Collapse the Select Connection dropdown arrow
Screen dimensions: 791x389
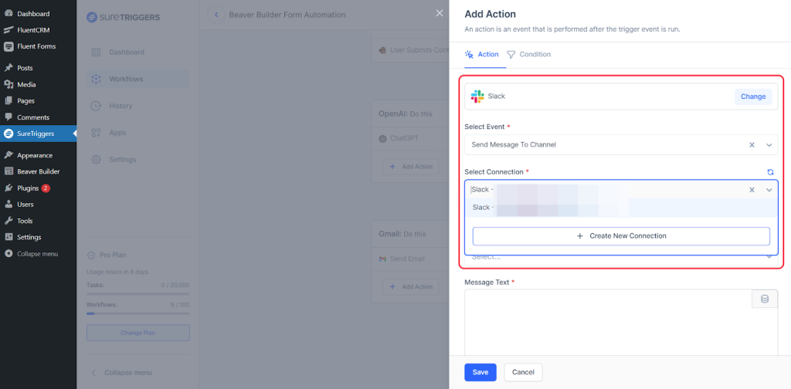[x=769, y=190]
